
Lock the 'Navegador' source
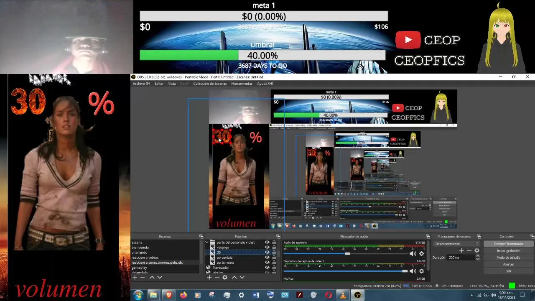point(274,268)
